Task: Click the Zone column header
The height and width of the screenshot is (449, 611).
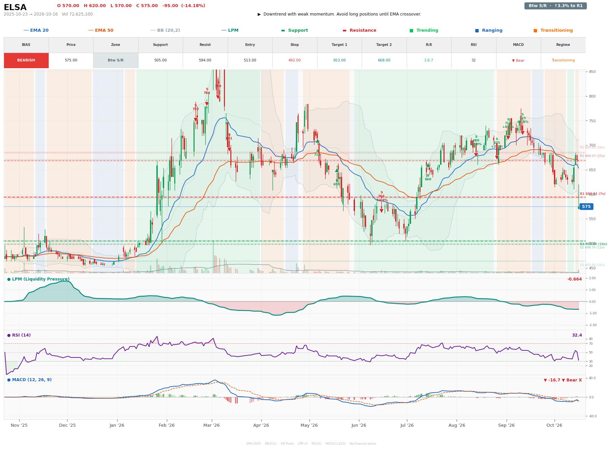Action: [116, 45]
